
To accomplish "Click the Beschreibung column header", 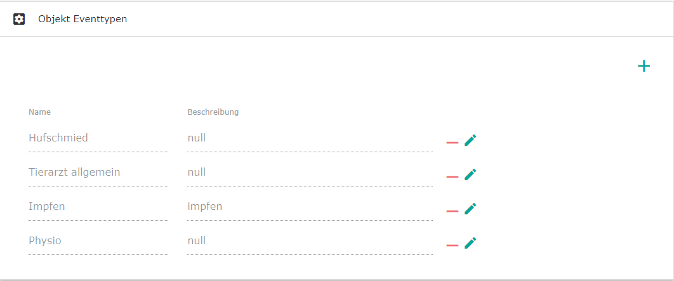I will 213,112.
